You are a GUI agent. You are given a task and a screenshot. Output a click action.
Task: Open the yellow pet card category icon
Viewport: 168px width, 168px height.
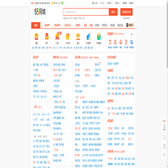78,36
